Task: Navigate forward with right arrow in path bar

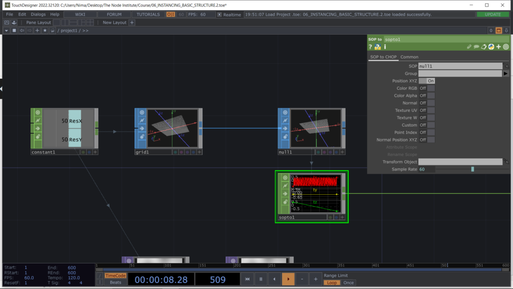Action: 30,31
